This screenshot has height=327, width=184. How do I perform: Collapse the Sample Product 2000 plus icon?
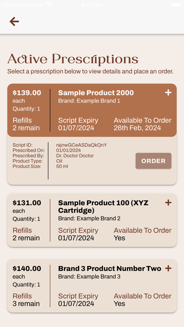point(168,93)
